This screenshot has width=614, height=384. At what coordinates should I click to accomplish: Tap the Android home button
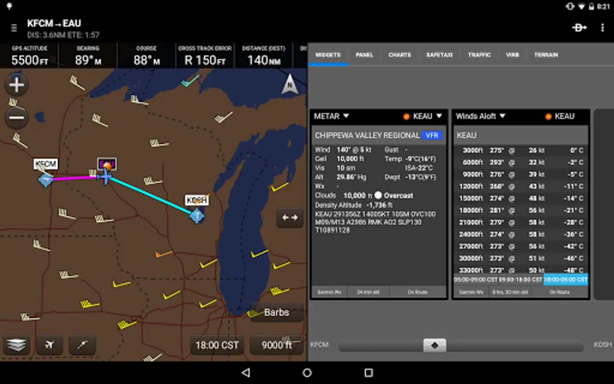307,372
